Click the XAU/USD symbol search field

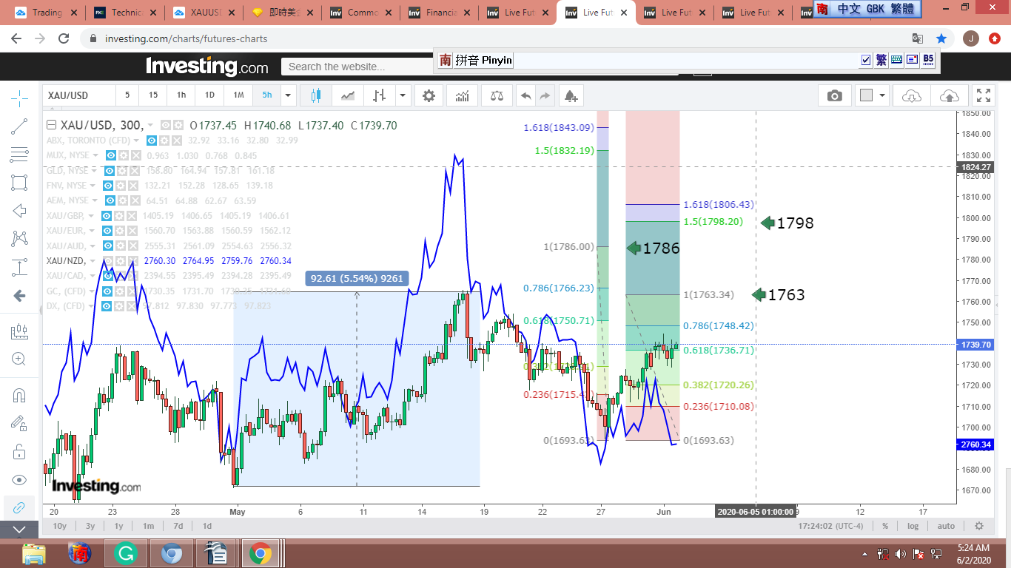click(79, 95)
